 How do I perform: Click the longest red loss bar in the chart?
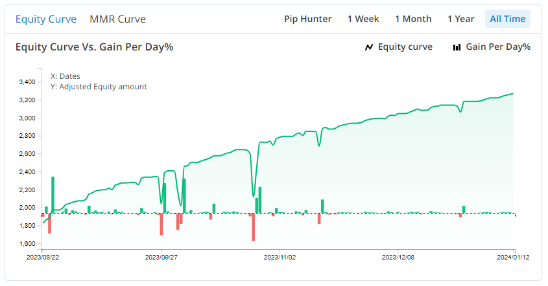(x=253, y=227)
